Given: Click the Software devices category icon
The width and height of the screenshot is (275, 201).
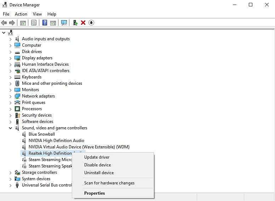Looking at the screenshot, I should [x=17, y=122].
